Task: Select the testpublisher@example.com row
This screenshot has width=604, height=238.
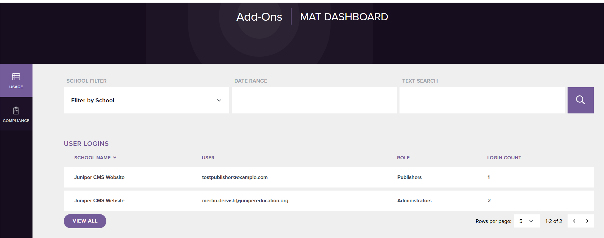Action: pyautogui.click(x=235, y=177)
